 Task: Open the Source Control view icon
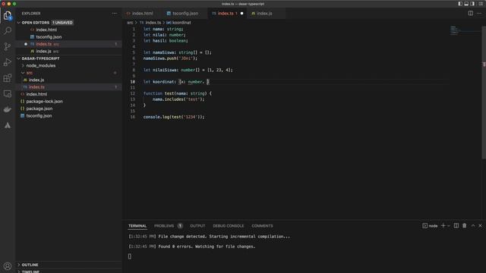click(8, 46)
